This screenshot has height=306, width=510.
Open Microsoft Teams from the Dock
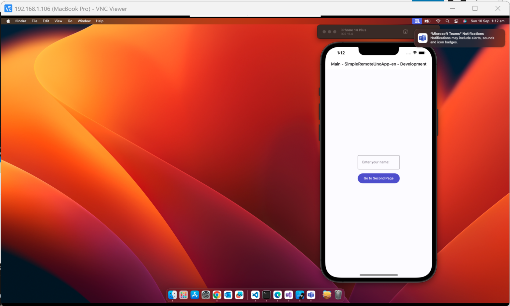coord(311,295)
